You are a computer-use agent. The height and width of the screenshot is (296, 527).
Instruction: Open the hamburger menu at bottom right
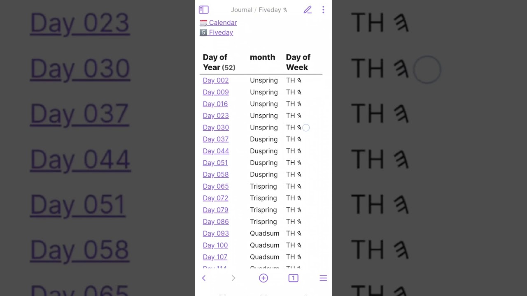pyautogui.click(x=323, y=278)
